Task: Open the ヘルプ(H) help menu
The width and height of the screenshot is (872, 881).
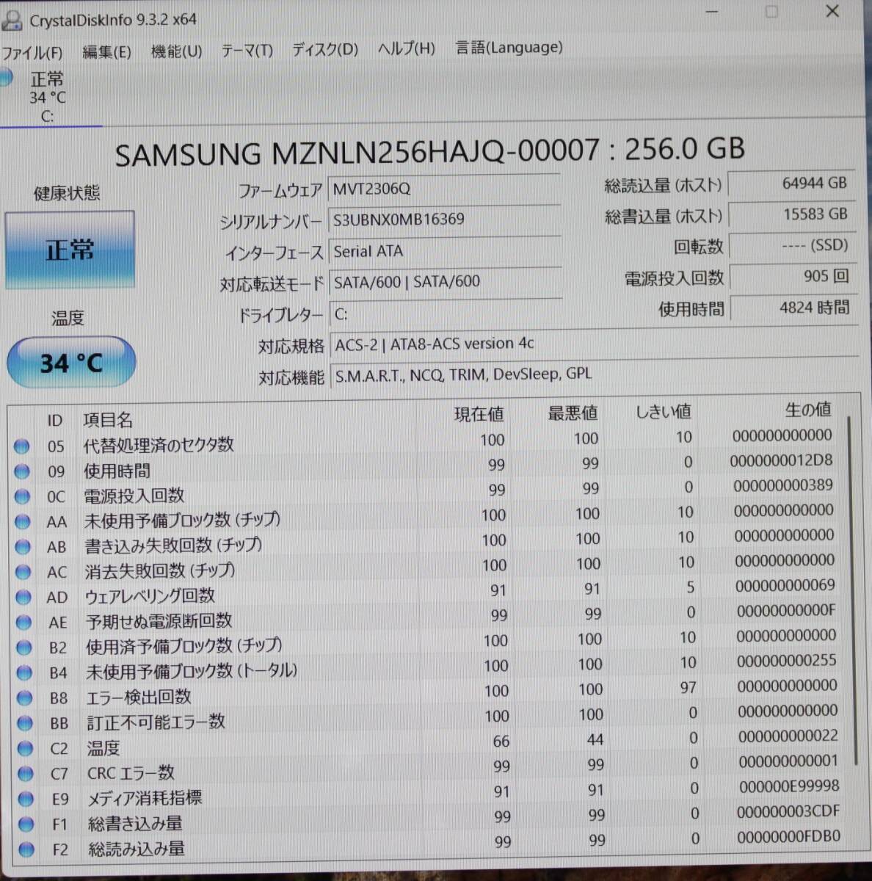Action: [405, 49]
